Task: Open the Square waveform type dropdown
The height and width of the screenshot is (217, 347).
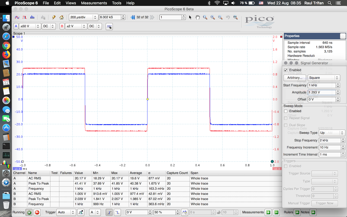Action: point(324,78)
